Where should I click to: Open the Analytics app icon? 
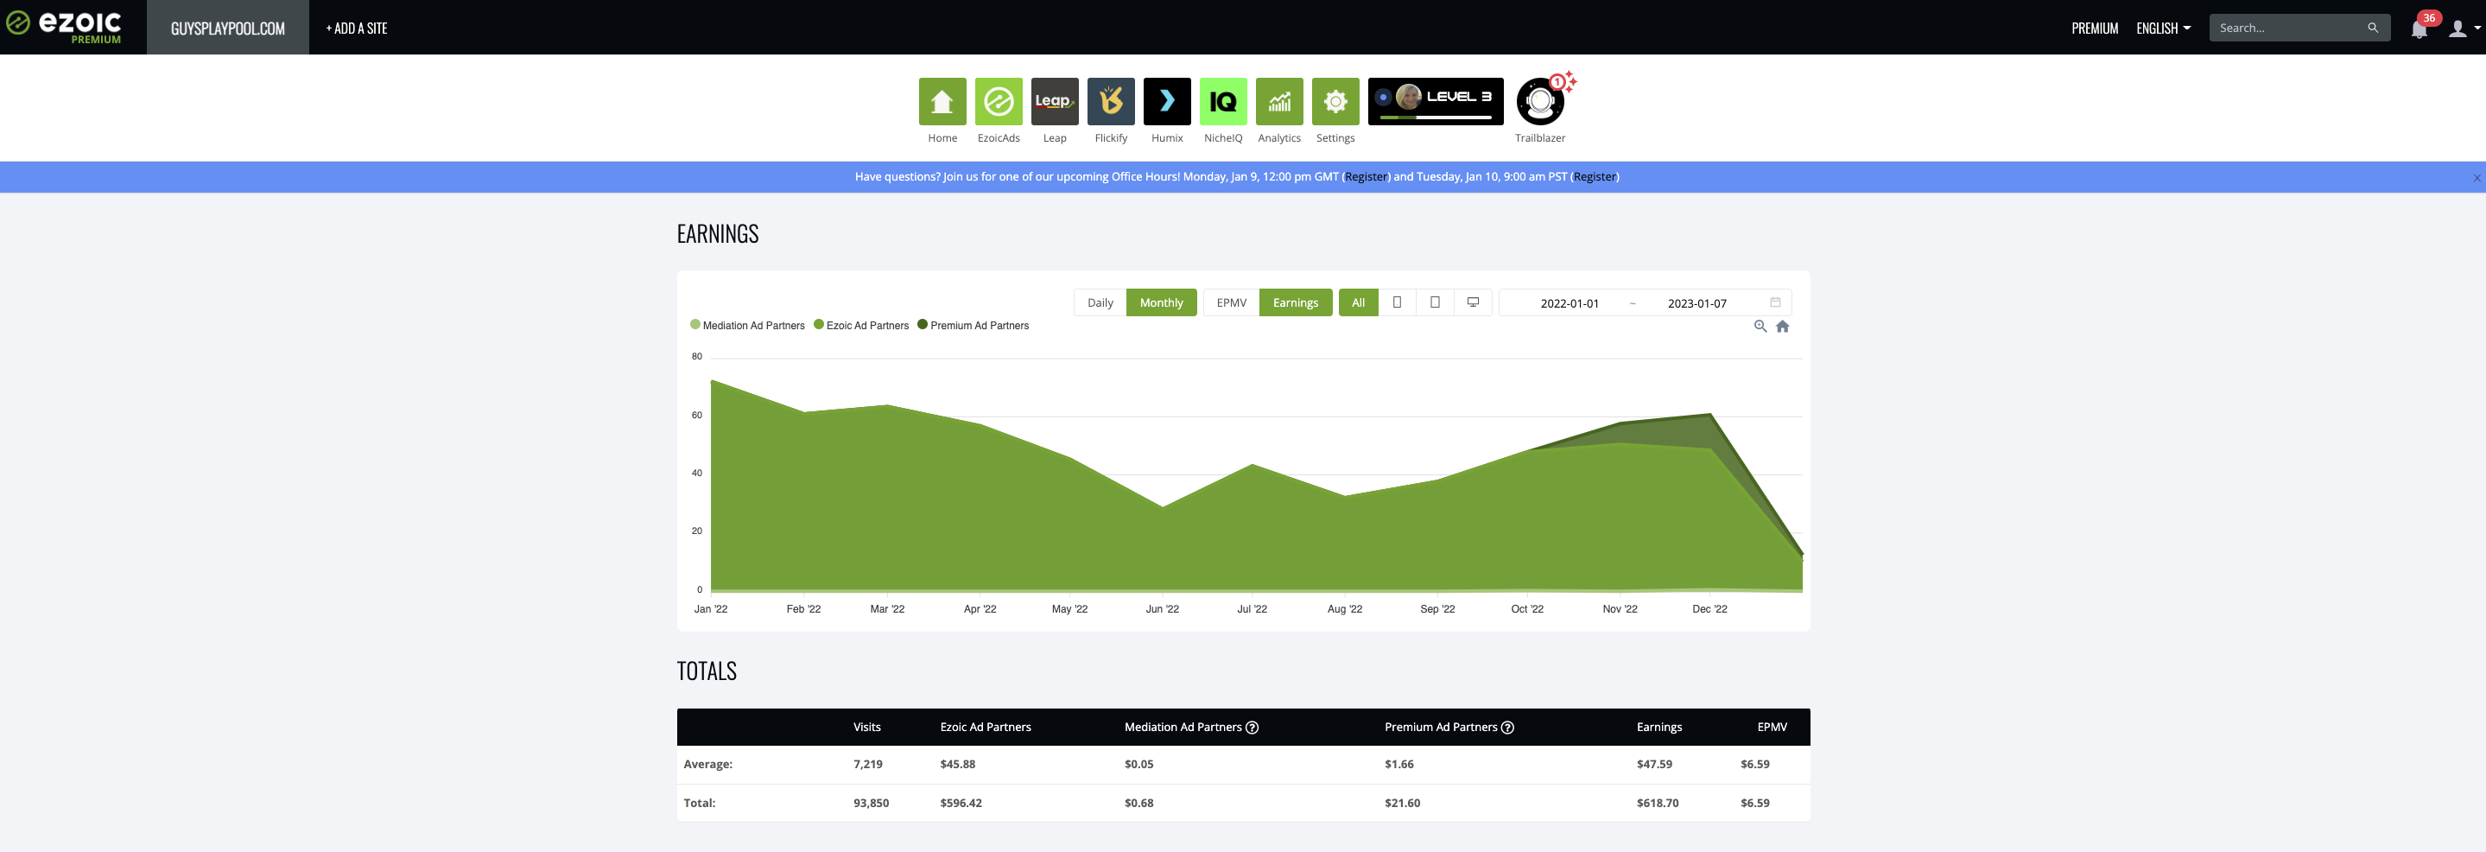(x=1278, y=101)
